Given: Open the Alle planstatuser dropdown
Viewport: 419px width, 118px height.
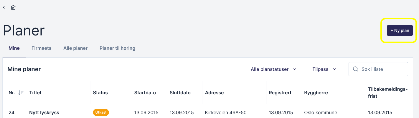Looking at the screenshot, I should point(273,69).
